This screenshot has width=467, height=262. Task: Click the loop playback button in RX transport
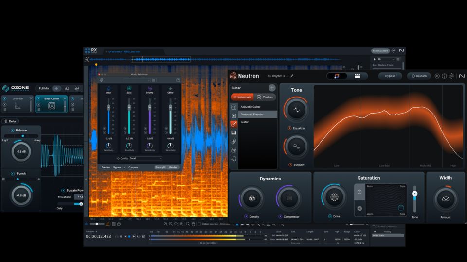coord(139,236)
